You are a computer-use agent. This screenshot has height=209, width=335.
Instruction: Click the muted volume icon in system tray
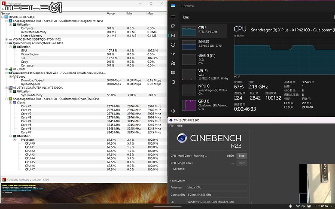click(x=303, y=206)
